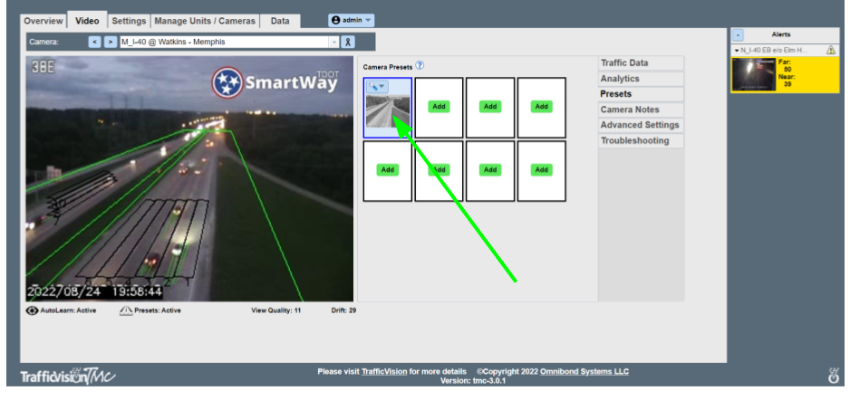Go to previous camera with < button
This screenshot has width=850, height=410.
[x=94, y=42]
